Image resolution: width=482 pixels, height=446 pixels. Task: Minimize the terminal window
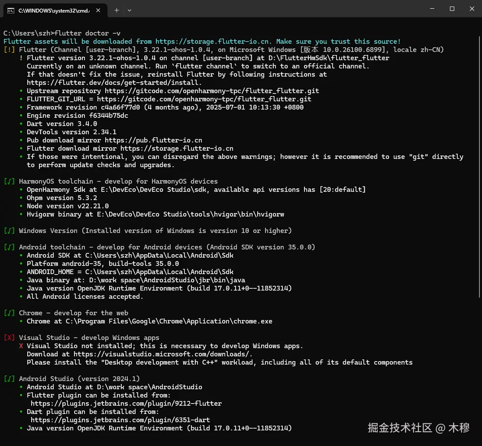432,9
